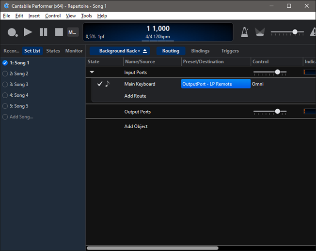Click the 1pf page fault readout
The width and height of the screenshot is (316, 251).
click(x=101, y=37)
